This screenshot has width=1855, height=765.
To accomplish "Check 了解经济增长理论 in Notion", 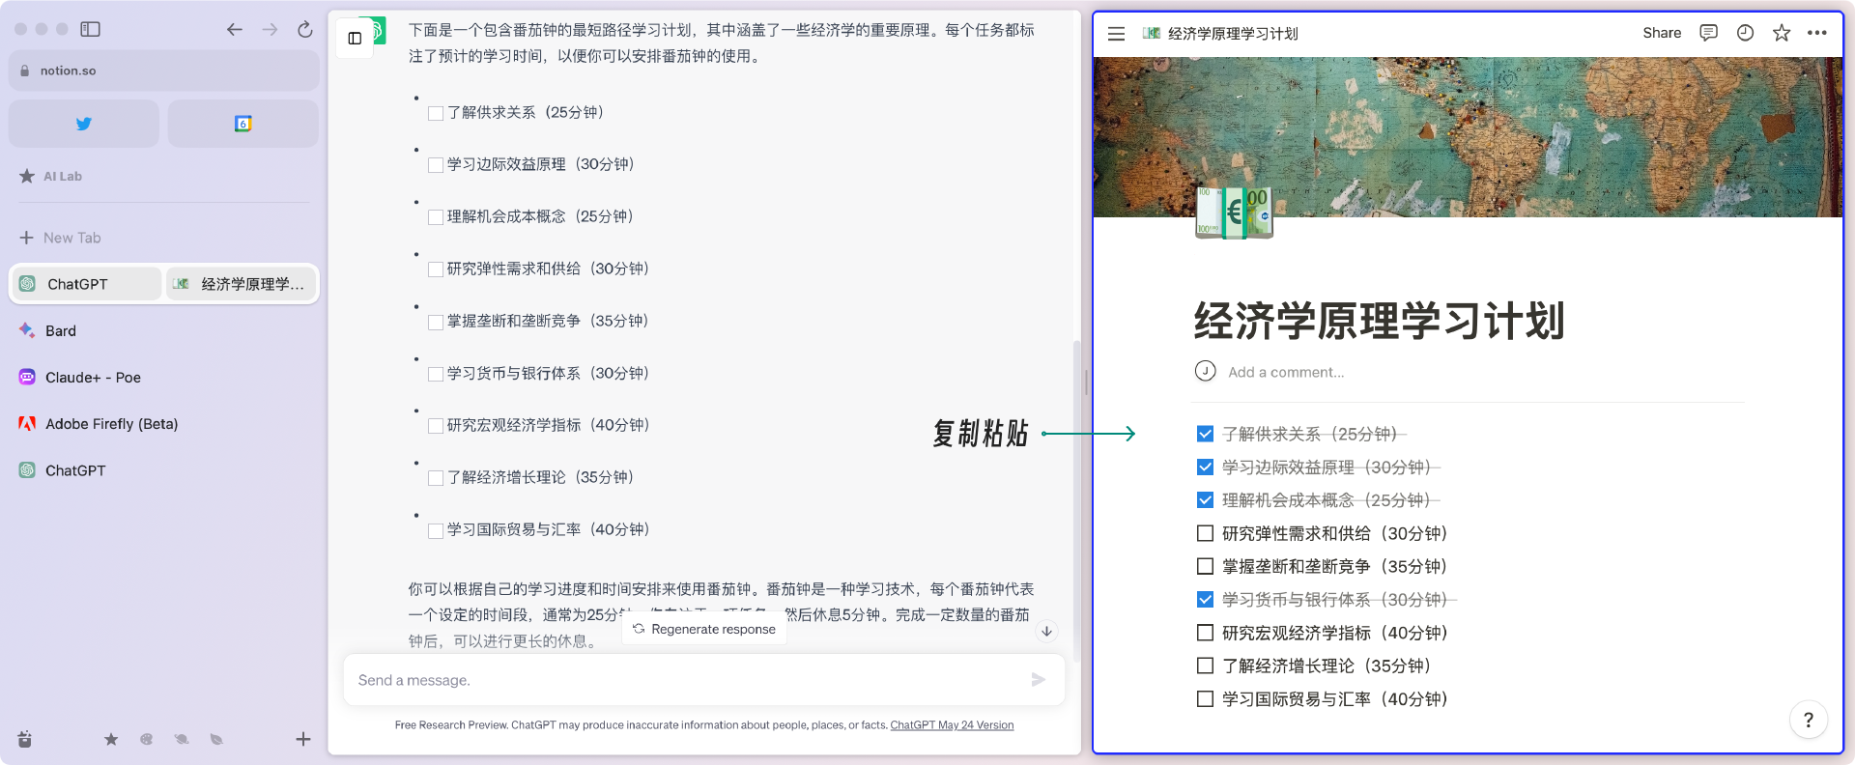I will point(1205,666).
